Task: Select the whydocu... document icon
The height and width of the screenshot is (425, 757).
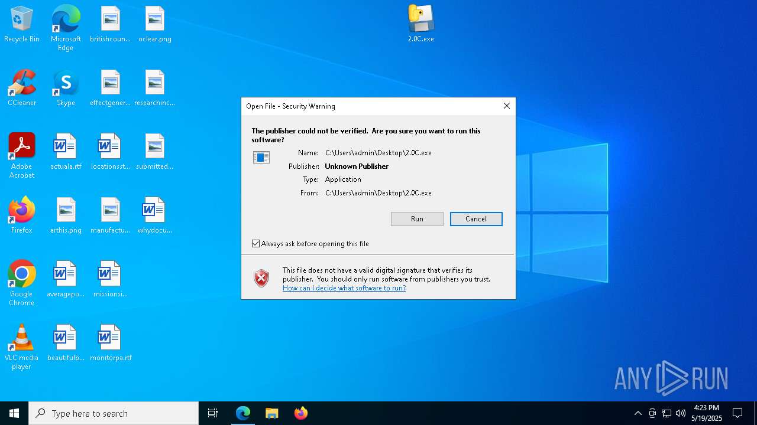Action: pos(155,216)
